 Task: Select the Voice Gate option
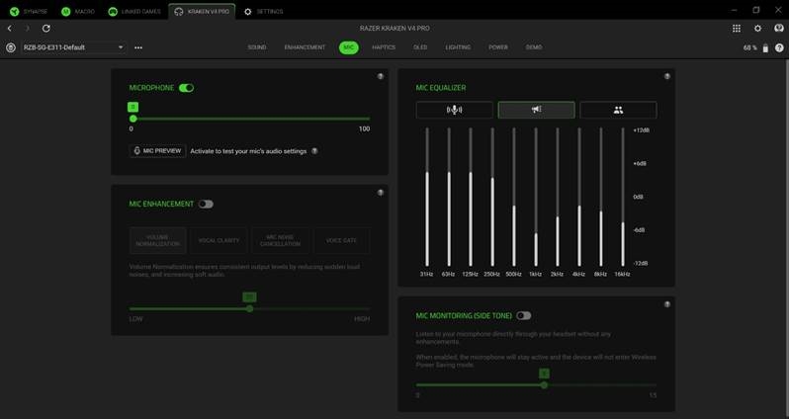(x=341, y=240)
